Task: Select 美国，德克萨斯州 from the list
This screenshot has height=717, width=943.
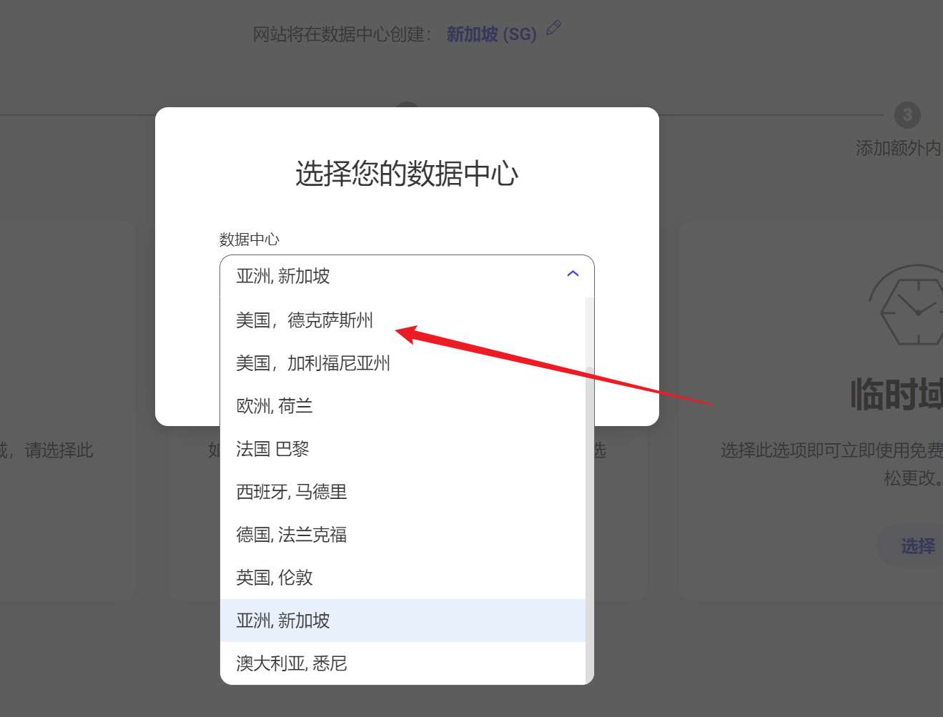Action: [305, 320]
